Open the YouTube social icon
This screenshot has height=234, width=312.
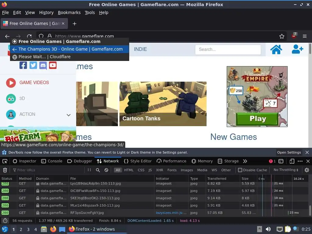53,65
